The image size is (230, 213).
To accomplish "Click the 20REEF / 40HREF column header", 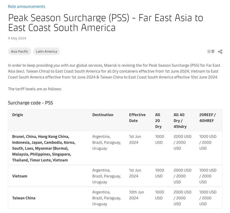I will coord(207,118).
